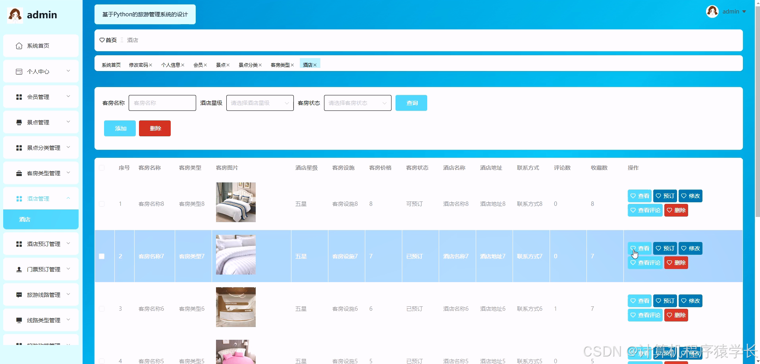Click the heart icon next to 首页 breadcrumb
Viewport: 760px width, 364px height.
point(102,40)
